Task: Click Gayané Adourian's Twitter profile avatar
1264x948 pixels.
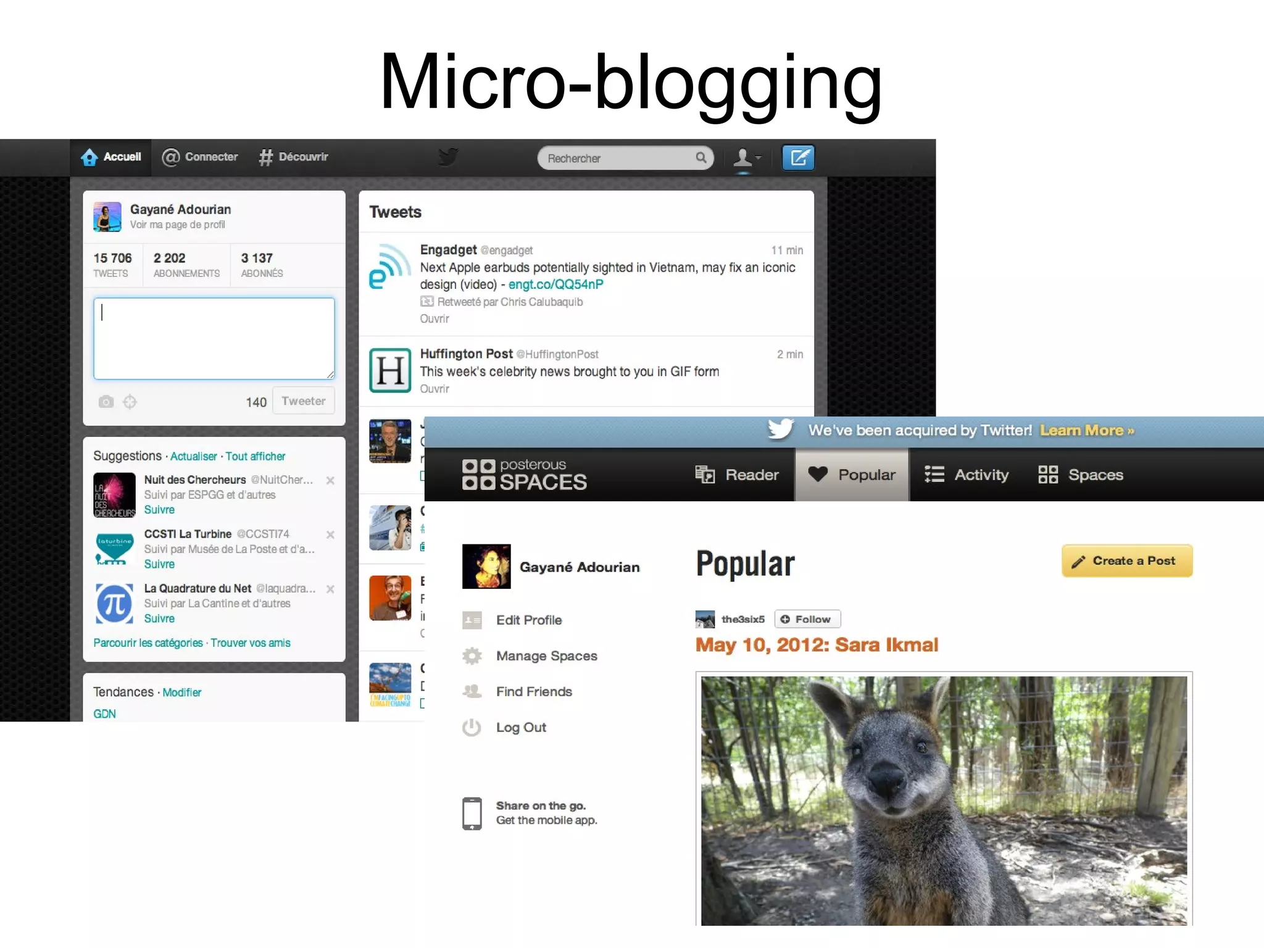Action: (x=107, y=217)
